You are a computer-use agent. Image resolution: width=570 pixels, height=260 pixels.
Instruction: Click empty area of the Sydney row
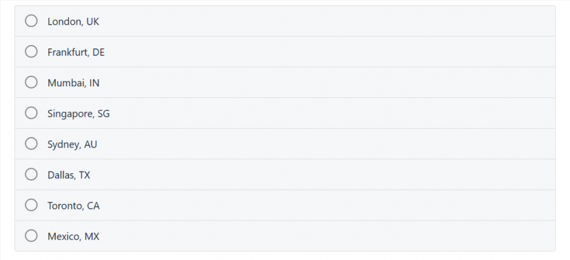tap(327, 144)
